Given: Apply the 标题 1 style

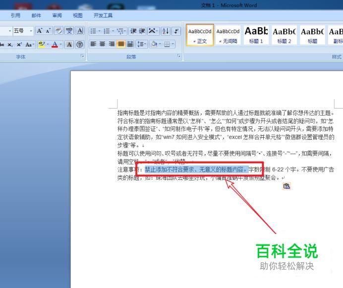Looking at the screenshot, I should point(256,35).
